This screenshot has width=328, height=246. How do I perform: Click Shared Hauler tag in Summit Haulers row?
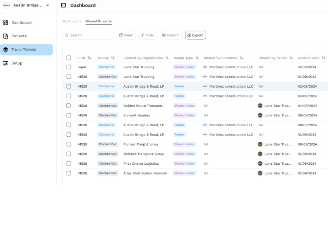coord(184,115)
